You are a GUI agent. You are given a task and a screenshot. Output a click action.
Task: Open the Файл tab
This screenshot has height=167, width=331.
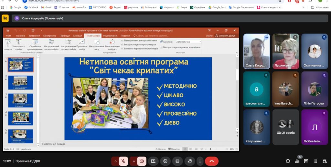point(8,36)
